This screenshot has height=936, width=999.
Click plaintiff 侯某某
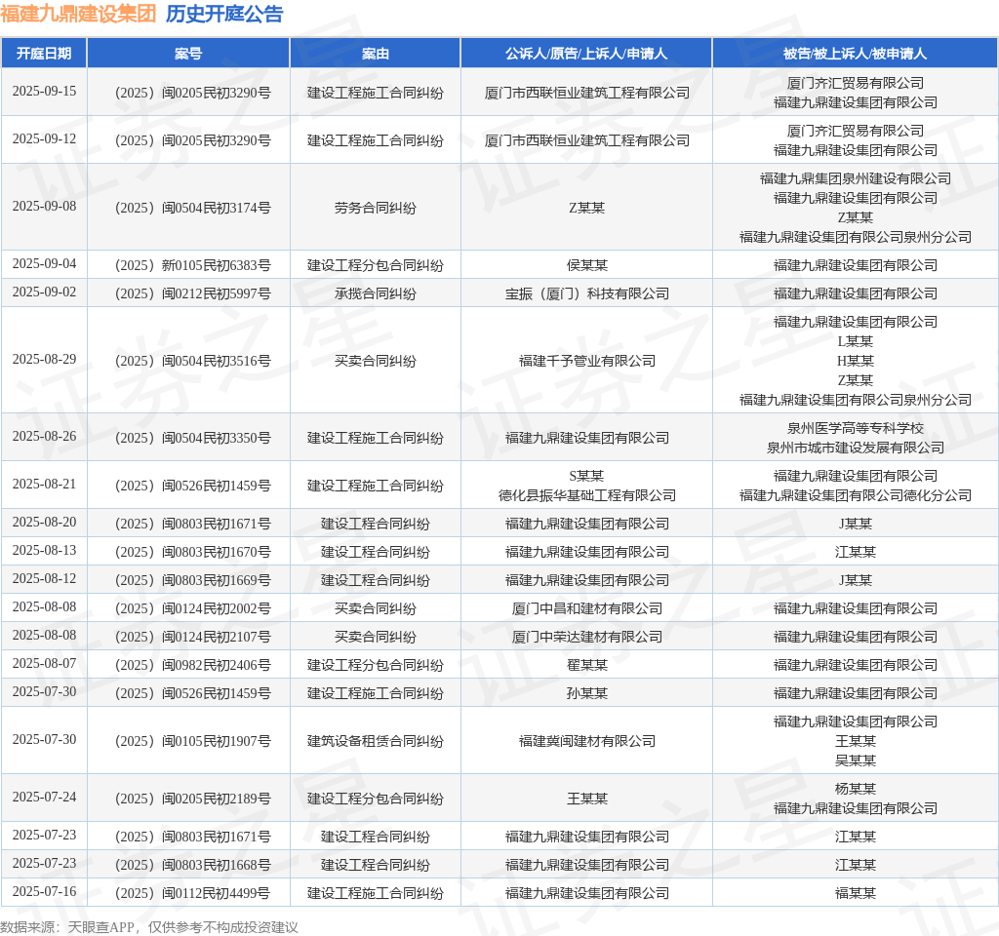click(x=586, y=265)
